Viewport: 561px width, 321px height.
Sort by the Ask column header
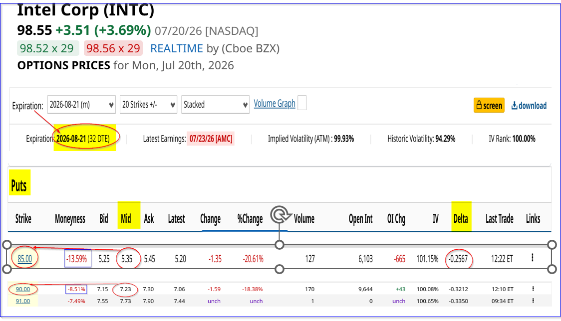click(x=149, y=218)
